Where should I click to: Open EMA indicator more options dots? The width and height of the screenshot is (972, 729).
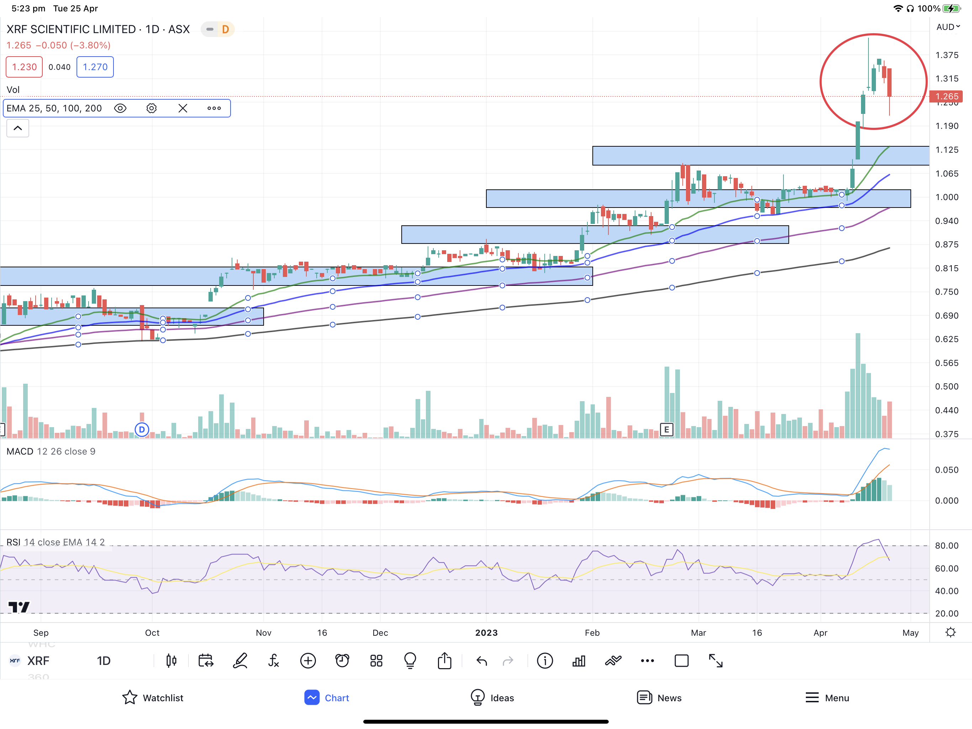pos(214,108)
